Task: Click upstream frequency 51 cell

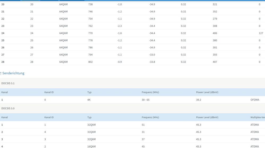Action: pyautogui.click(x=143, y=125)
